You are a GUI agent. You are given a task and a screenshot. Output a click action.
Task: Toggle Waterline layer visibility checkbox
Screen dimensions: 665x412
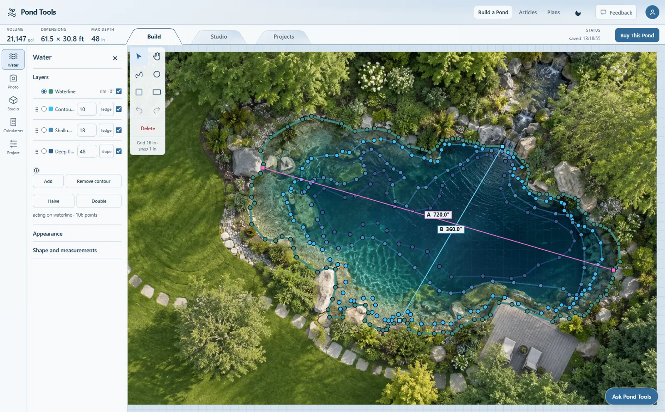click(119, 91)
